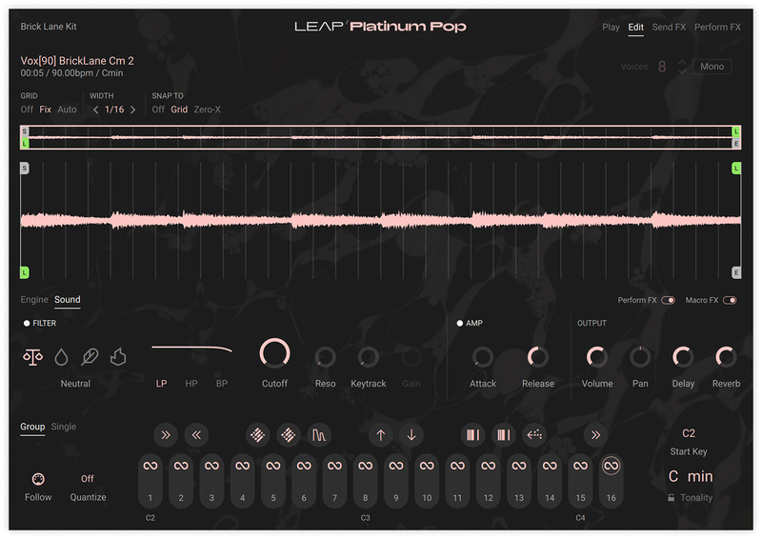The height and width of the screenshot is (539, 762).
Task: Click the Vox[90] BrickLane Cm 2 sample name
Action: [x=77, y=61]
